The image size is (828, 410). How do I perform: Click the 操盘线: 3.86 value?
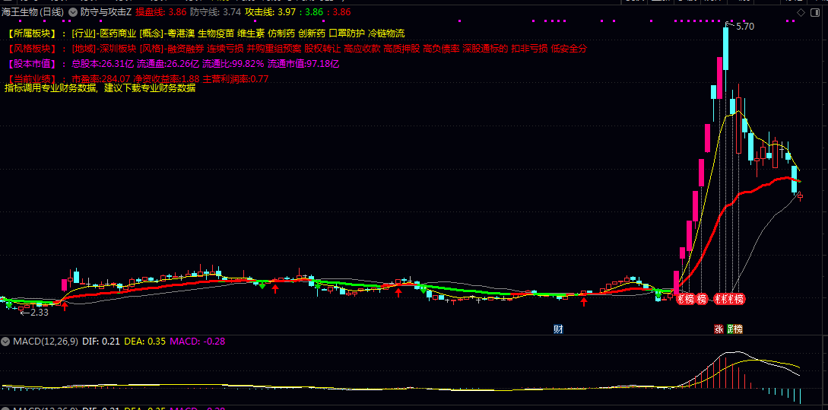pyautogui.click(x=160, y=11)
